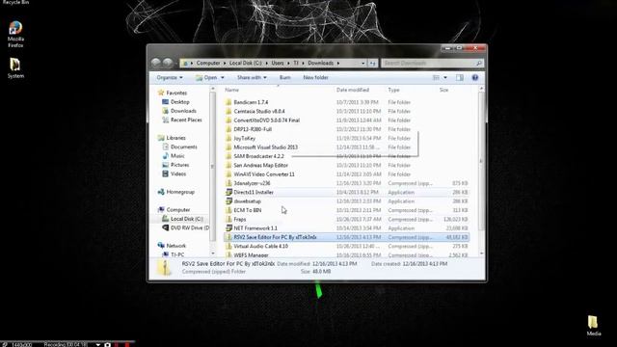Open Explorer help button
This screenshot has width=617, height=347.
coord(475,77)
